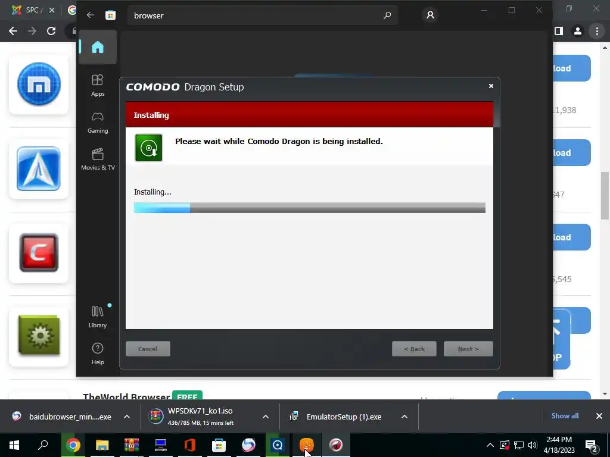Open Chrome profile icon
The image size is (610, 457).
578,31
